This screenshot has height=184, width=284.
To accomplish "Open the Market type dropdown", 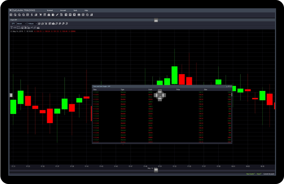I will pos(22,23).
